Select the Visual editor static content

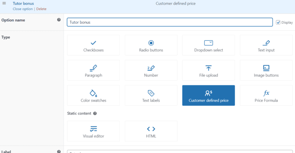pyautogui.click(x=93, y=131)
